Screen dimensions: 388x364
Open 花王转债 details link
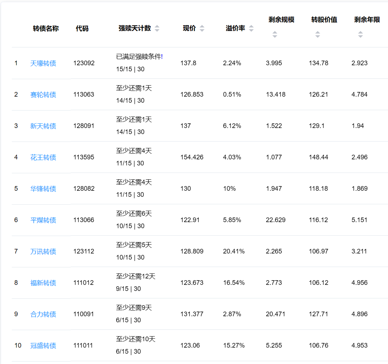(43, 158)
